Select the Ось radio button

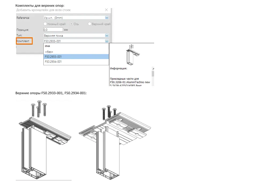tap(72, 24)
